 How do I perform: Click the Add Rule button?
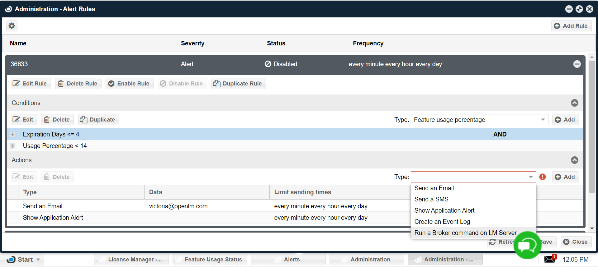[x=571, y=26]
